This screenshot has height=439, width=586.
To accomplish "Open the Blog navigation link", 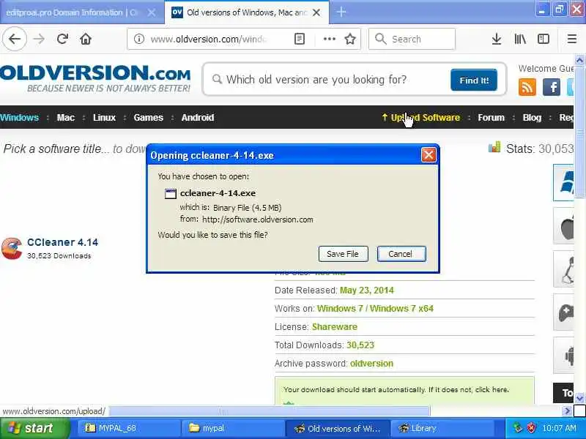I will [x=532, y=118].
